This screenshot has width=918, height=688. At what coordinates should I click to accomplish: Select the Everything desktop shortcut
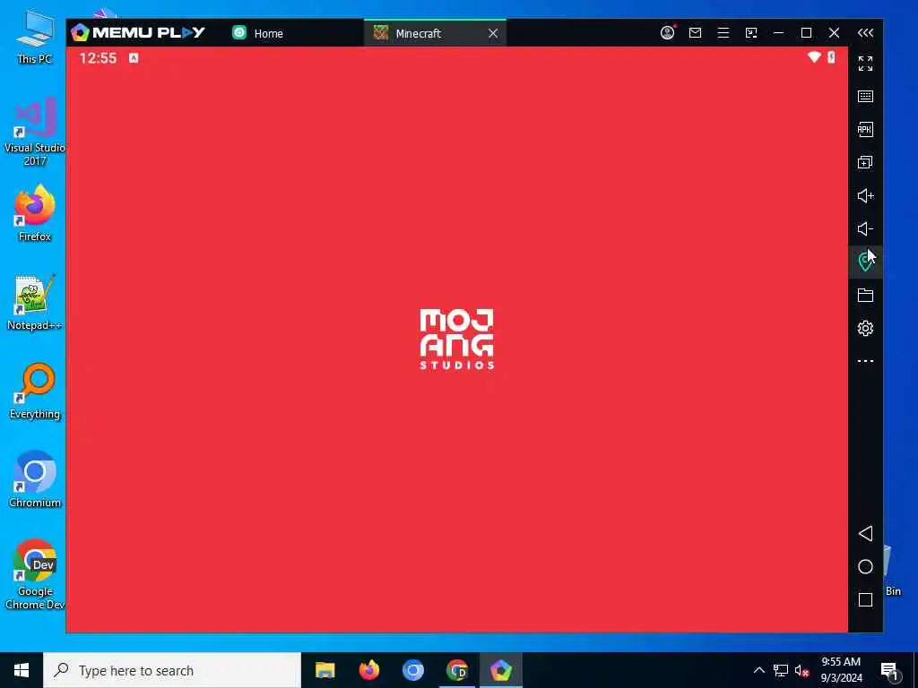point(35,391)
